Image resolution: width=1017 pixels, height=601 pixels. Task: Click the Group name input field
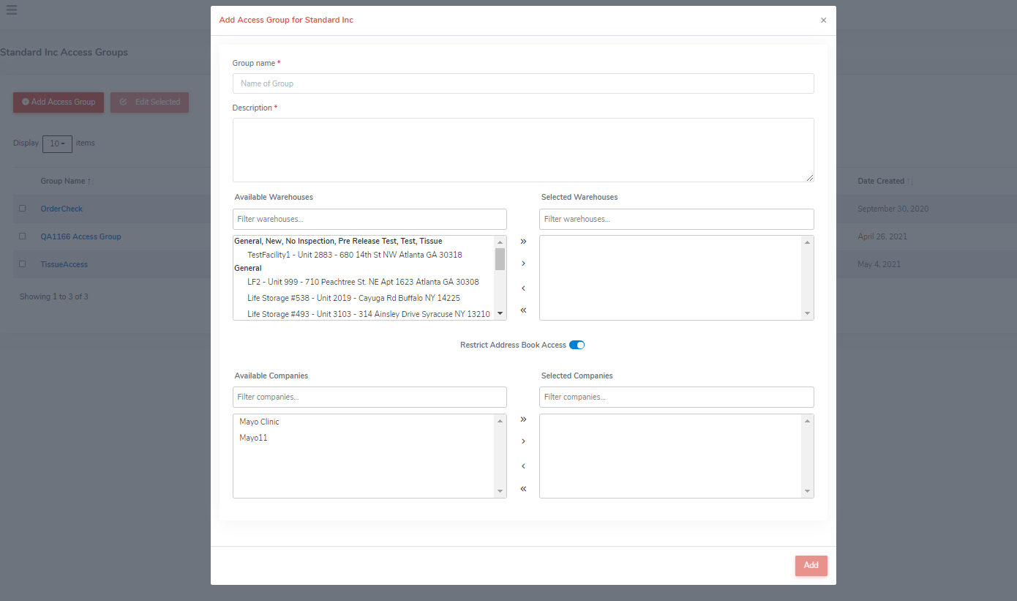(523, 83)
